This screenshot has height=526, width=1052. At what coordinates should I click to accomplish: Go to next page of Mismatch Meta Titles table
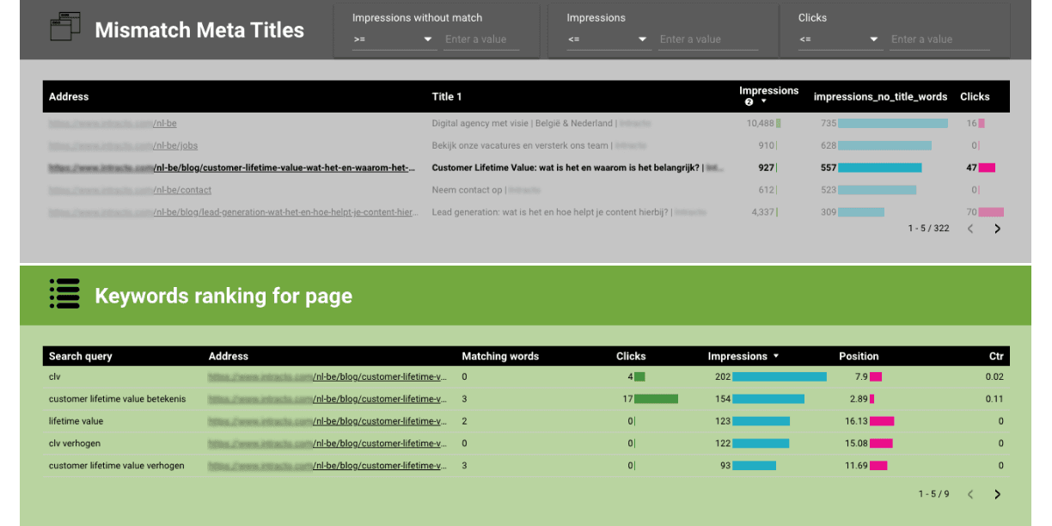[x=997, y=229]
